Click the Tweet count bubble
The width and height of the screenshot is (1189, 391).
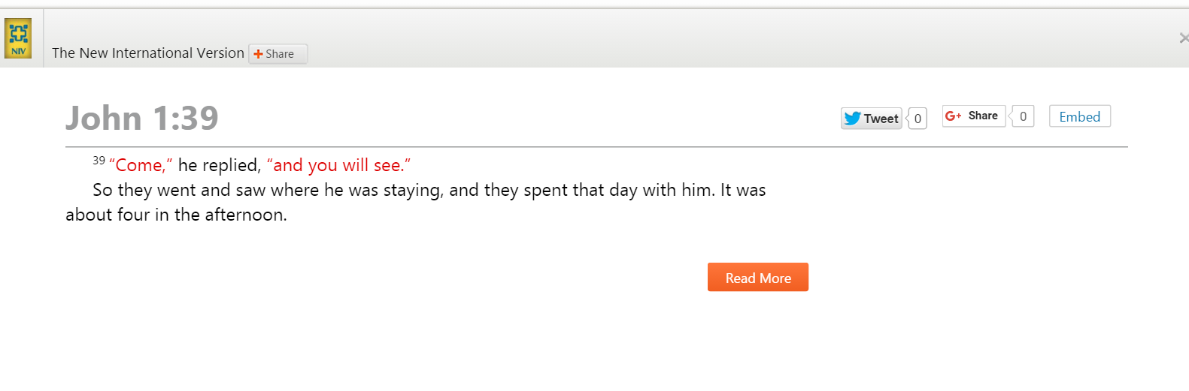point(918,119)
